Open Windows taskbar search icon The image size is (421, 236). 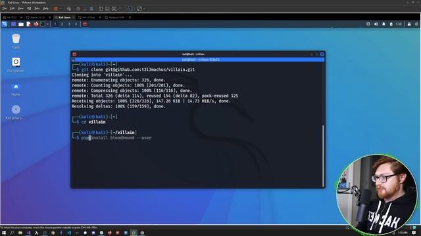(12, 233)
